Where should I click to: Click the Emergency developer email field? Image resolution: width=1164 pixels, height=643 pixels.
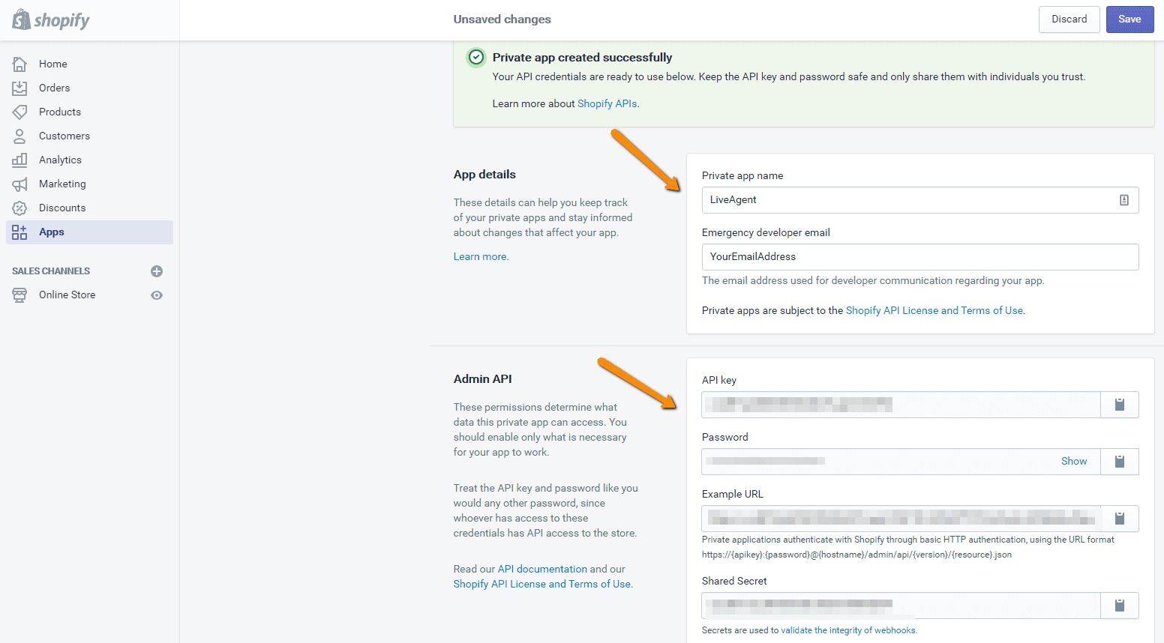click(x=920, y=256)
